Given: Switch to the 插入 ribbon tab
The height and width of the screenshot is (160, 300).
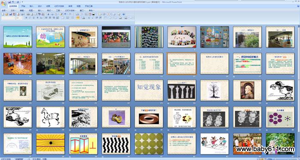Looking at the screenshot, I should [x=32, y=6].
